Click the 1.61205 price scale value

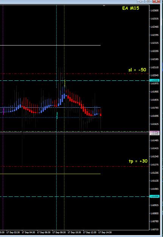pos(154,173)
